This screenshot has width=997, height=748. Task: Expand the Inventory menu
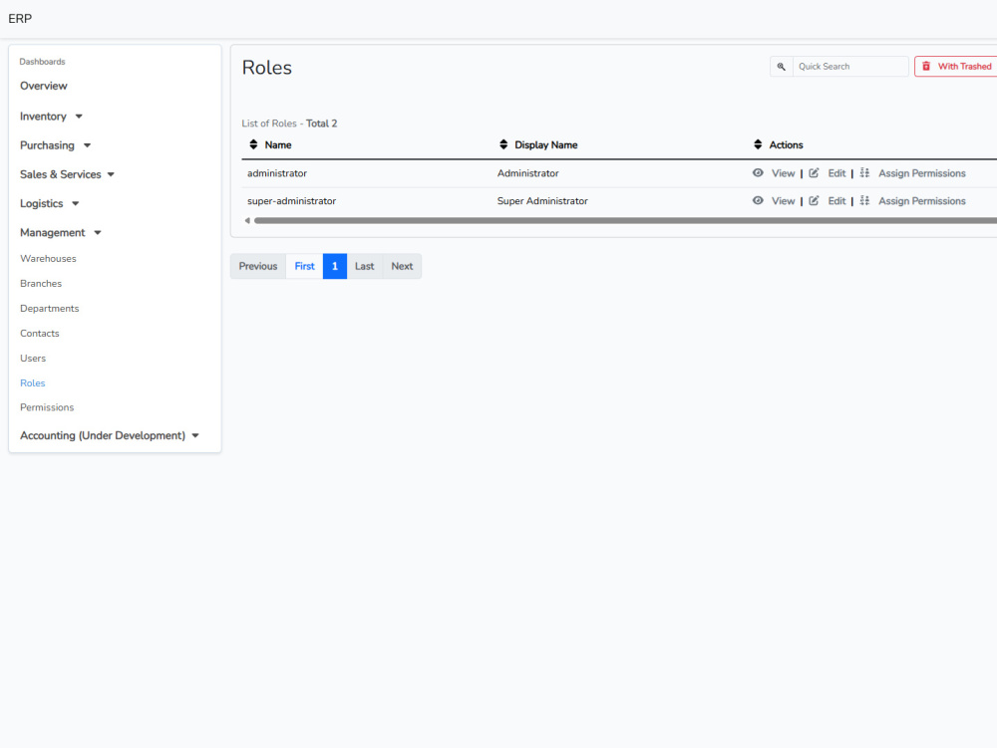tap(51, 117)
